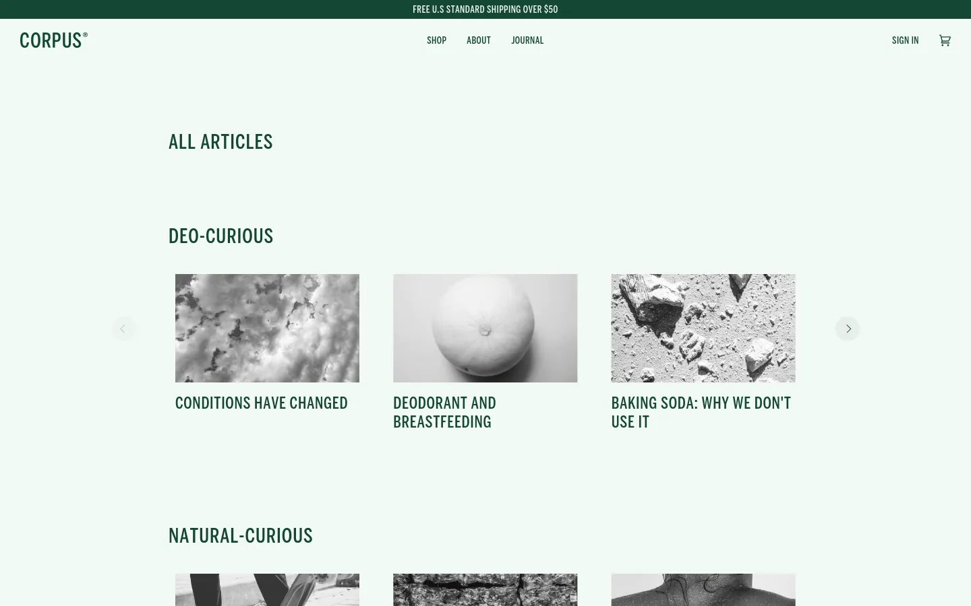Open article Conditions Have Changed title
Image resolution: width=971 pixels, height=606 pixels.
(262, 403)
